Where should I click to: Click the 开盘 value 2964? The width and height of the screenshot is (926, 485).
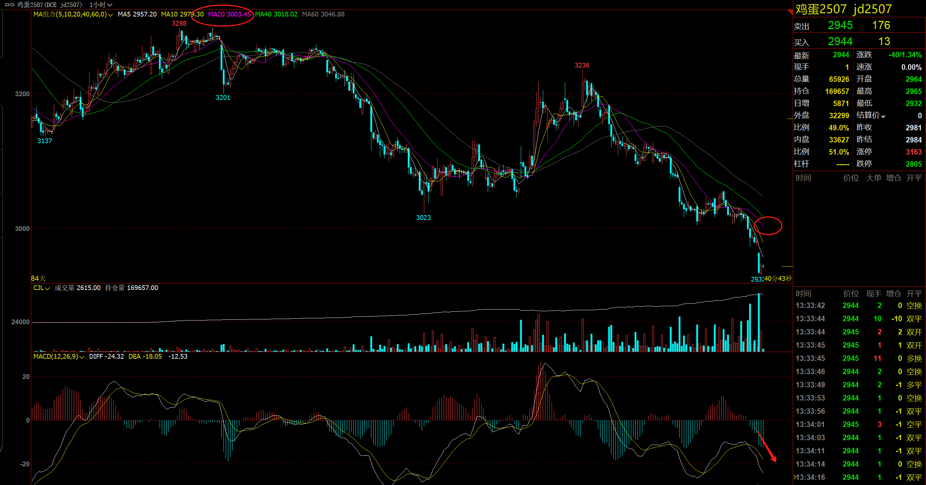click(914, 79)
